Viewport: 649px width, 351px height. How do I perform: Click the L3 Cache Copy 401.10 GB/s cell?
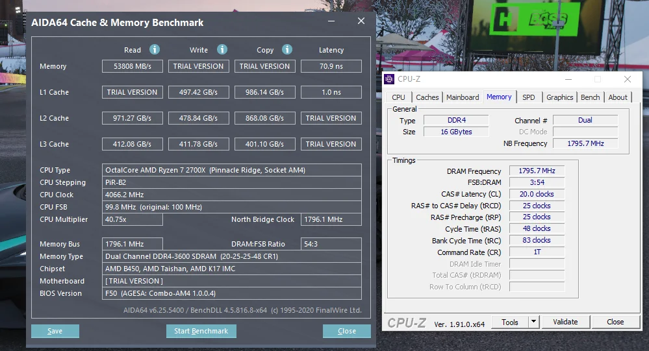pyautogui.click(x=265, y=144)
